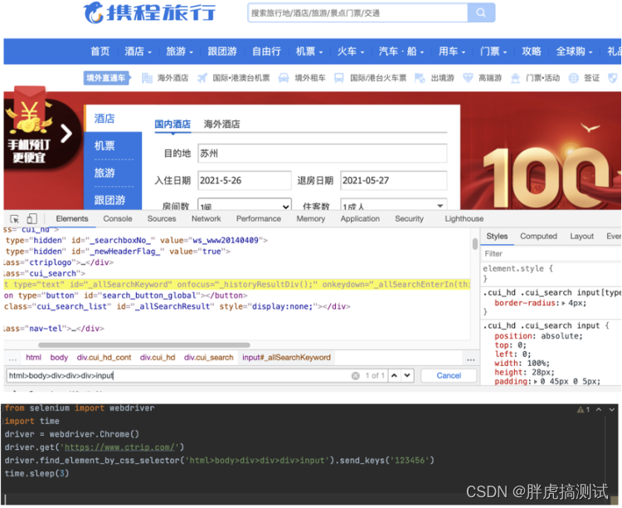Click the div.cui_search breadcrumb
Screen dimensions: 622x508
coord(209,358)
